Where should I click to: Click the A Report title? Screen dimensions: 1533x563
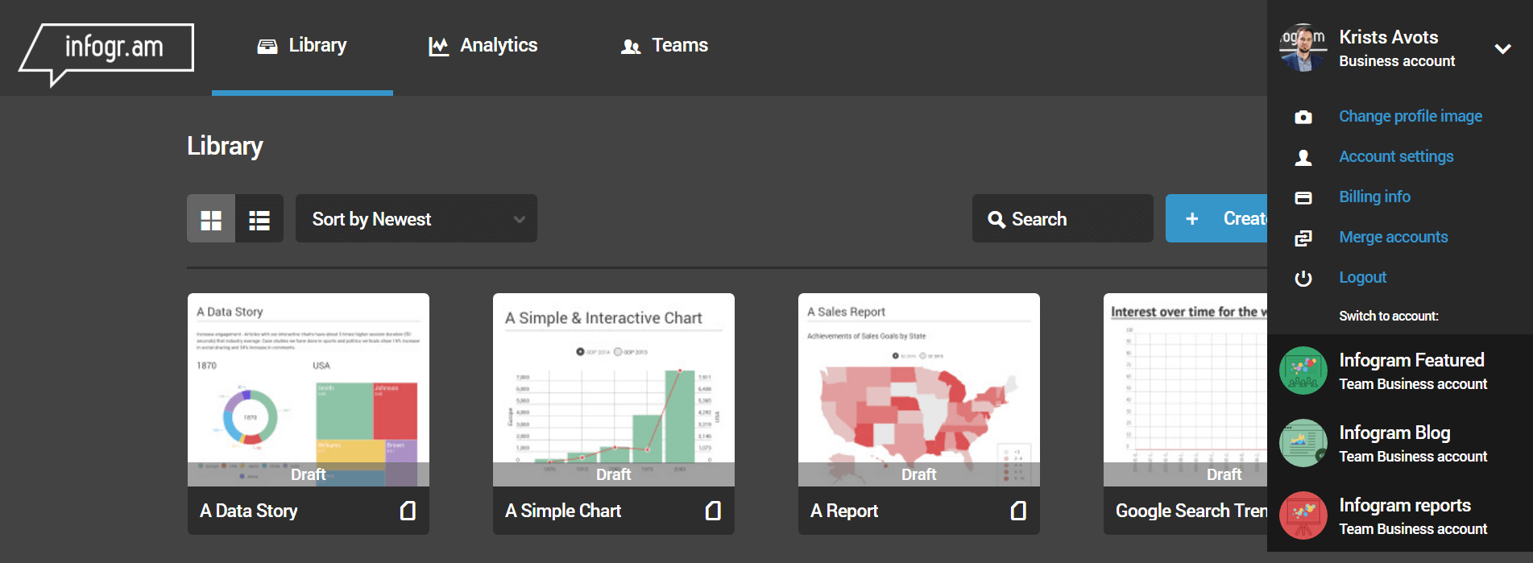tap(844, 511)
